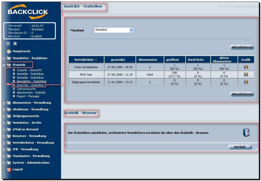Click the red Logout power icon

(9, 170)
